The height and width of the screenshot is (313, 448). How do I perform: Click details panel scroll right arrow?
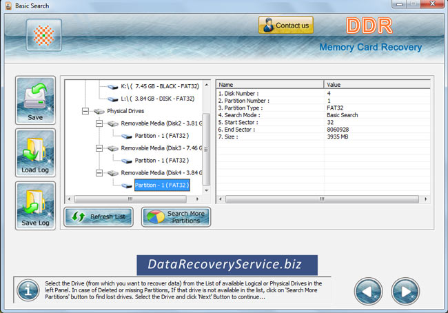[x=426, y=199]
